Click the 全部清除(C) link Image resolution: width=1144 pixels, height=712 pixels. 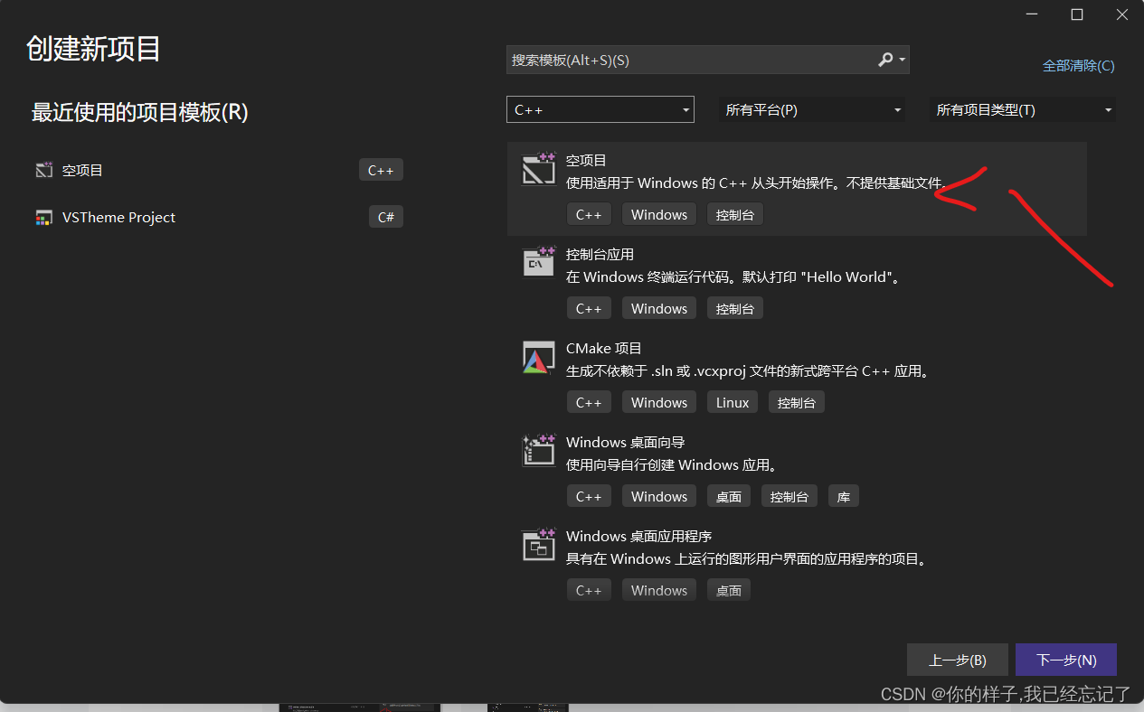1078,65
